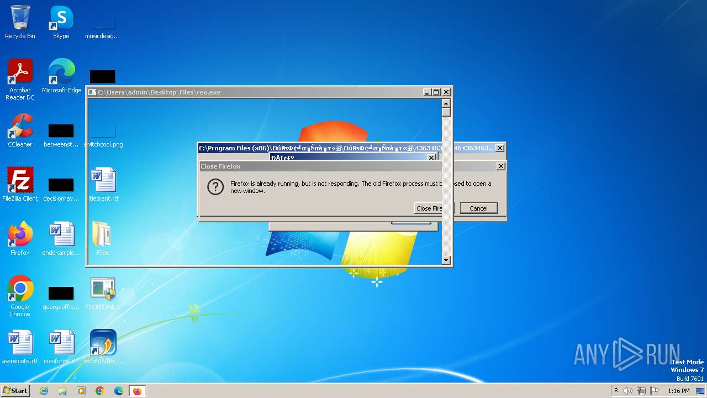Select assremote.rtf document icon
707x398 pixels.
(x=20, y=347)
